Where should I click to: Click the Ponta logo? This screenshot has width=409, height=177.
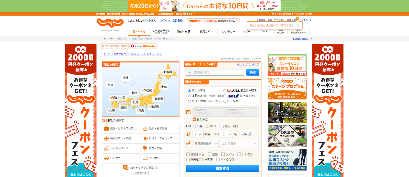pyautogui.click(x=149, y=46)
